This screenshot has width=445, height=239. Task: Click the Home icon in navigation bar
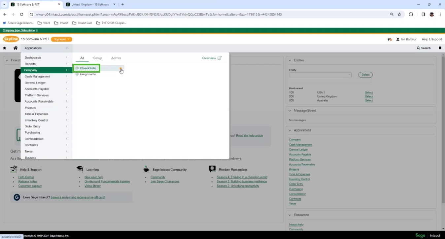click(15, 48)
